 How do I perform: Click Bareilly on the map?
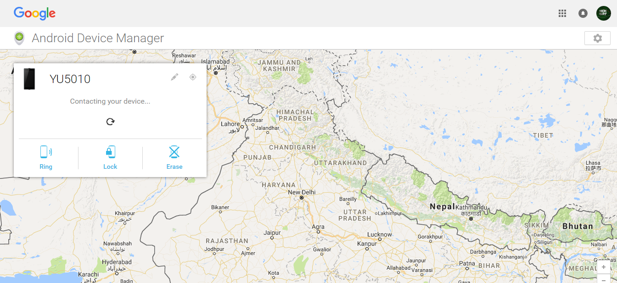[348, 199]
